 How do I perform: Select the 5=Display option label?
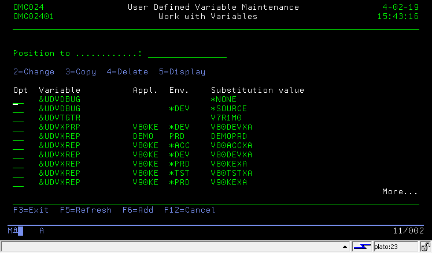(182, 72)
